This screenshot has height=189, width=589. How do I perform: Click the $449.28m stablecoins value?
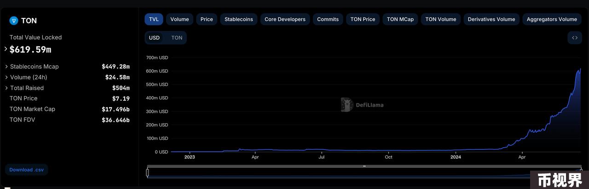coord(116,67)
